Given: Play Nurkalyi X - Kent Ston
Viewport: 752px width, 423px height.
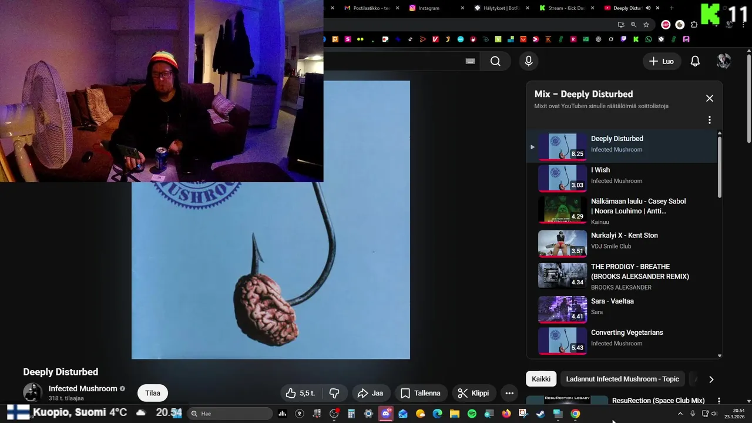Looking at the screenshot, I should click(x=622, y=243).
